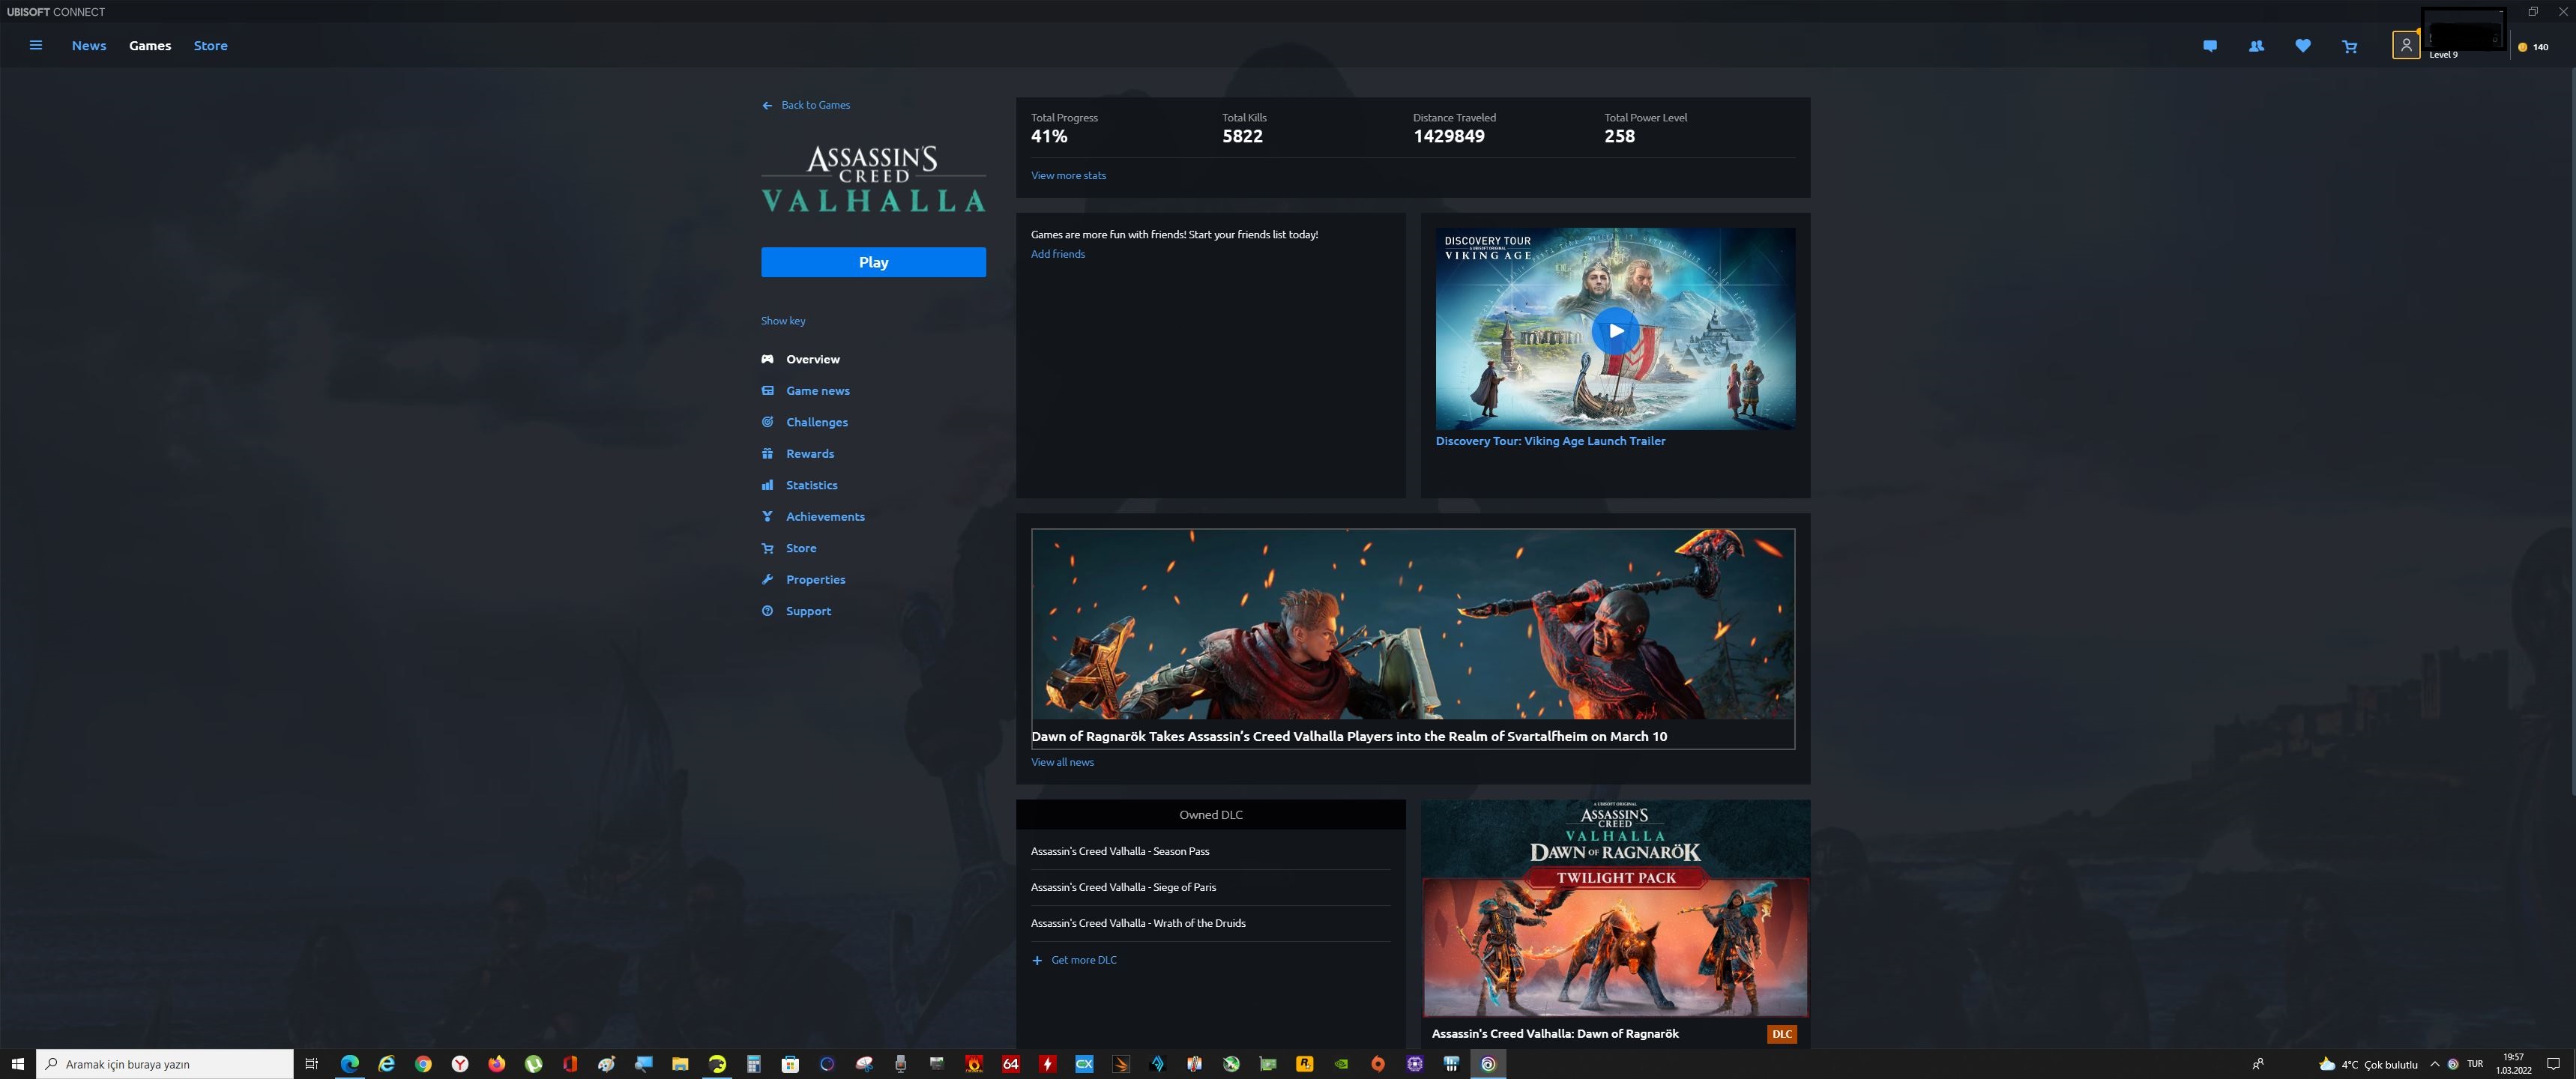Select Support in the sidebar

808,611
